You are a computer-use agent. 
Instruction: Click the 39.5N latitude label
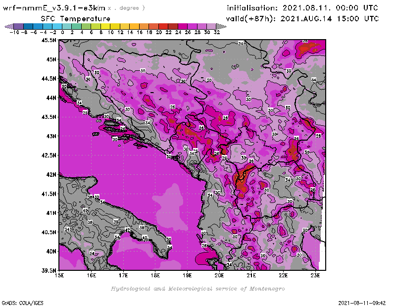click(49, 270)
